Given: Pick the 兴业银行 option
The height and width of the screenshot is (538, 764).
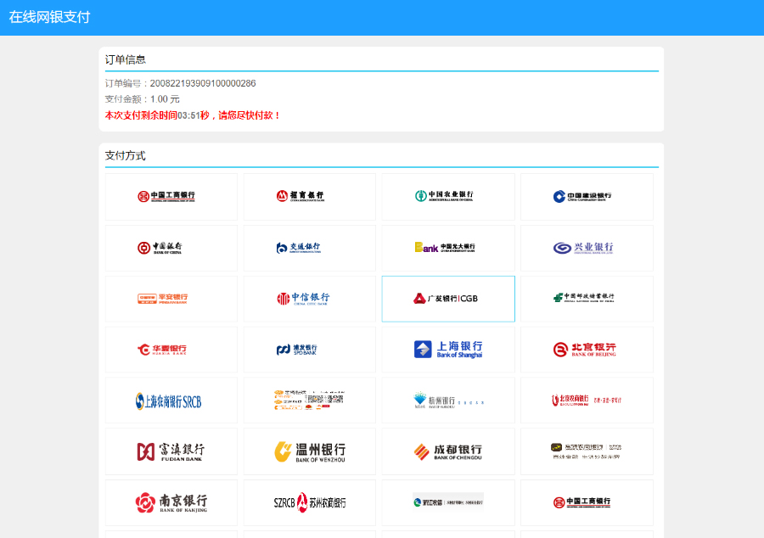Looking at the screenshot, I should pos(587,248).
